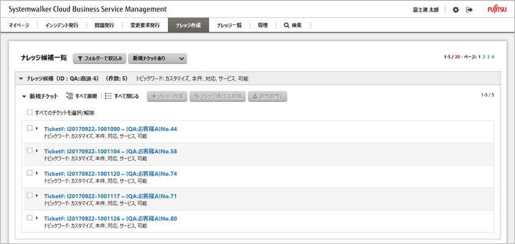This screenshot has height=244, width=515.
Task: Open ticket link I20170922-1001126 No.80
Action: (x=110, y=218)
